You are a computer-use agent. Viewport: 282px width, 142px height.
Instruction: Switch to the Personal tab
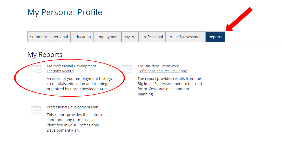pyautogui.click(x=60, y=37)
